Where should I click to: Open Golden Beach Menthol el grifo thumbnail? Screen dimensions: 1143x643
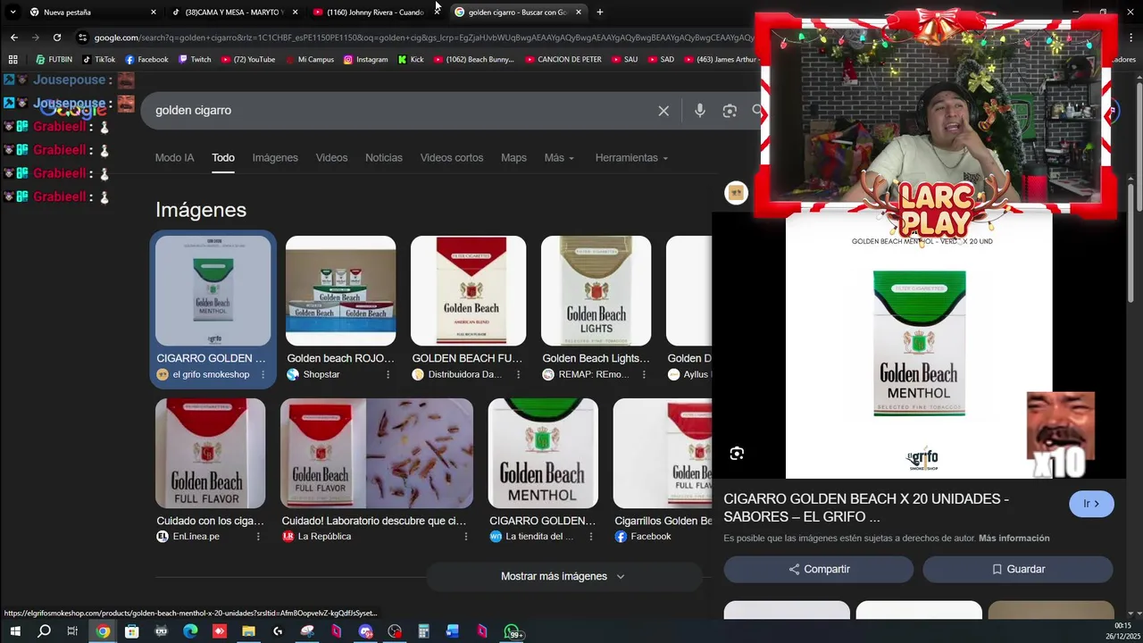coord(213,290)
